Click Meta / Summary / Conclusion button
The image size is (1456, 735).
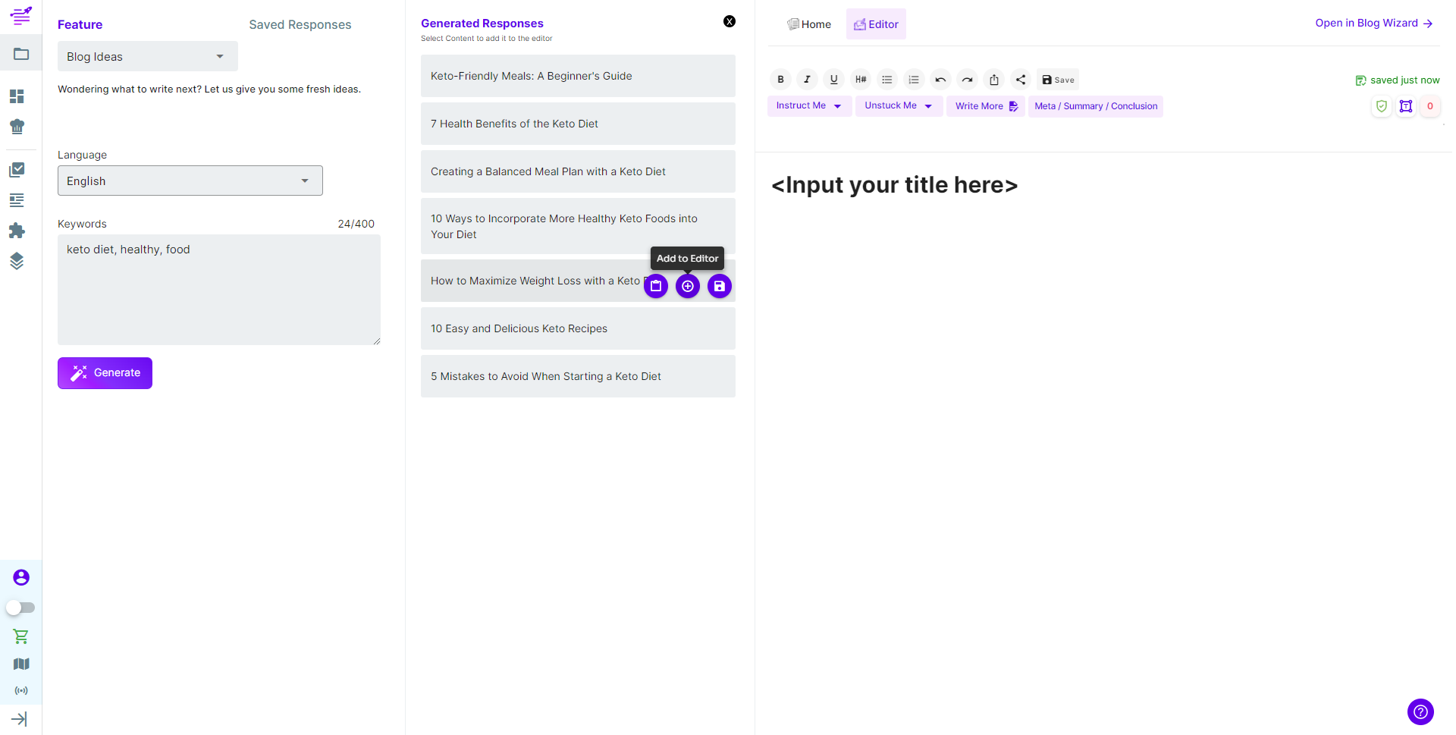click(1096, 106)
